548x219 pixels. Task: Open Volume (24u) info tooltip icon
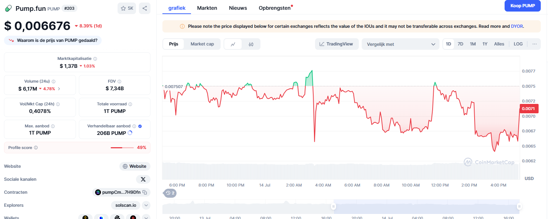pos(53,82)
